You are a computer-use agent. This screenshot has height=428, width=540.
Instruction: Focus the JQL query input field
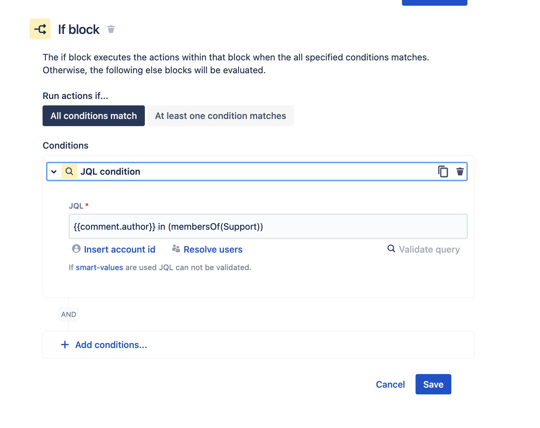tap(268, 227)
